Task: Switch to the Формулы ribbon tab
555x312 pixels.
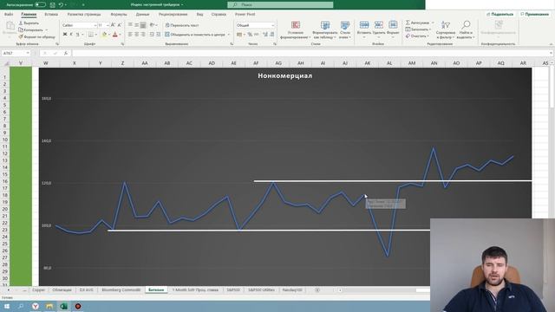Action: (x=119, y=14)
